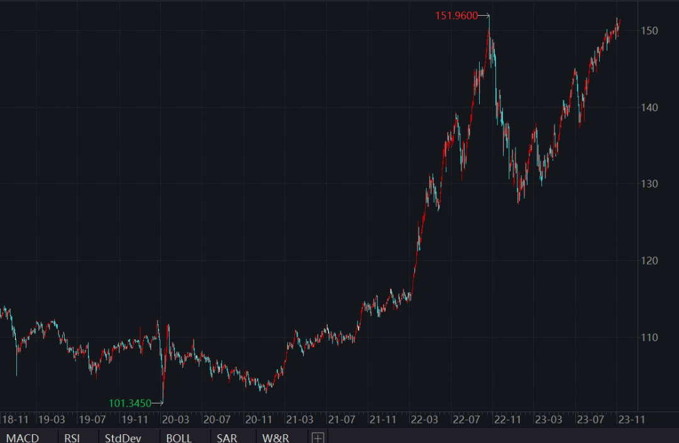
Task: Select the 130 price axis label
Action: (649, 184)
